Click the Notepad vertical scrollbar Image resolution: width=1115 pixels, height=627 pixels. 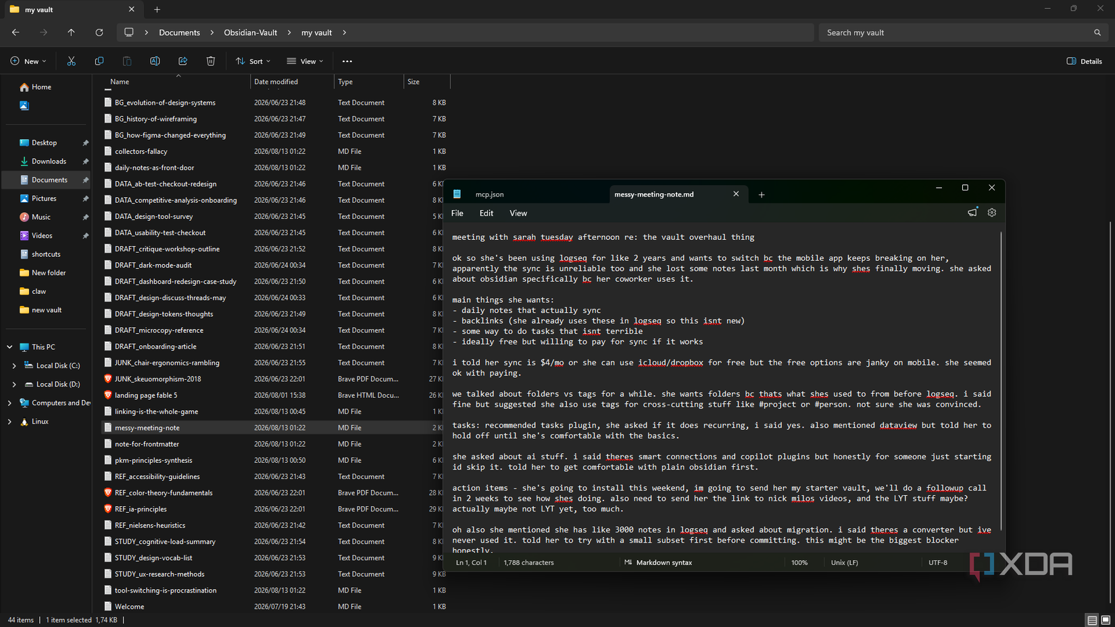(x=1001, y=380)
